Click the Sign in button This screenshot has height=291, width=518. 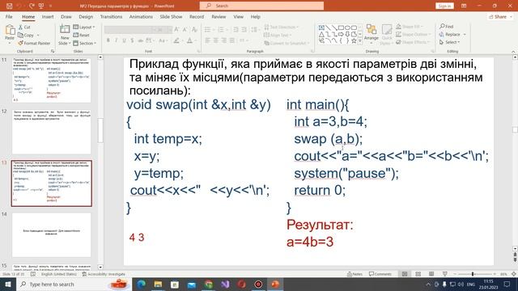tap(444, 6)
